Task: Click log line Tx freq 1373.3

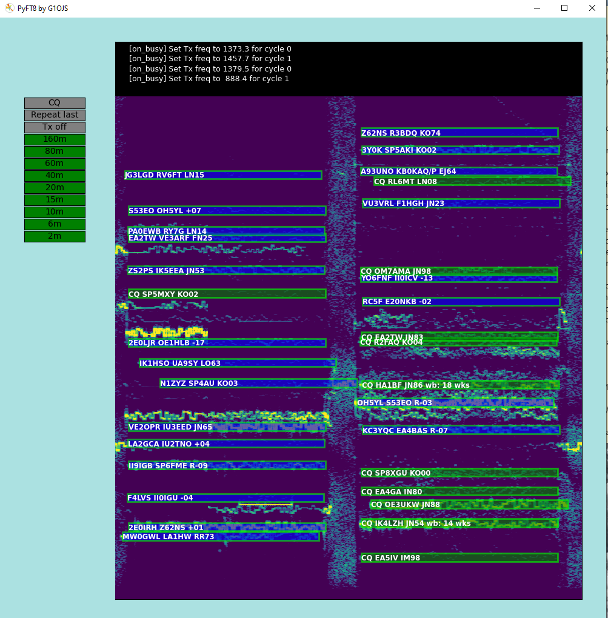Action: click(210, 49)
